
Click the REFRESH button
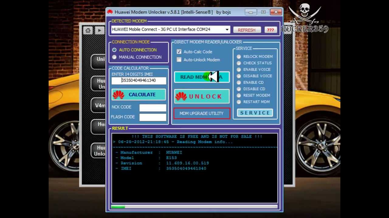(247, 30)
